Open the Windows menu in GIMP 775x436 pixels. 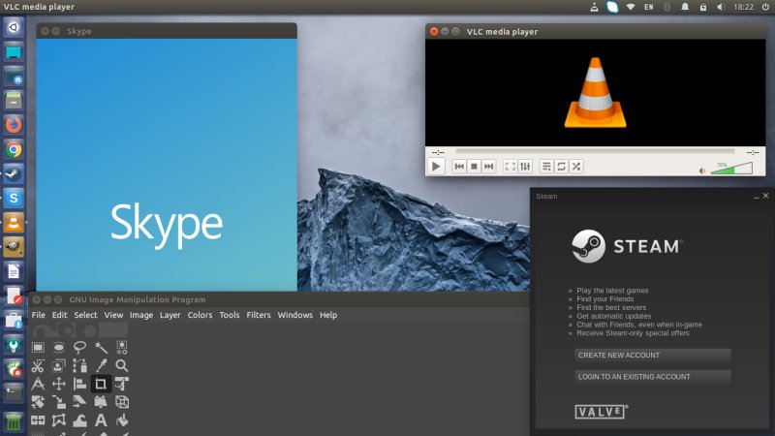coord(294,315)
